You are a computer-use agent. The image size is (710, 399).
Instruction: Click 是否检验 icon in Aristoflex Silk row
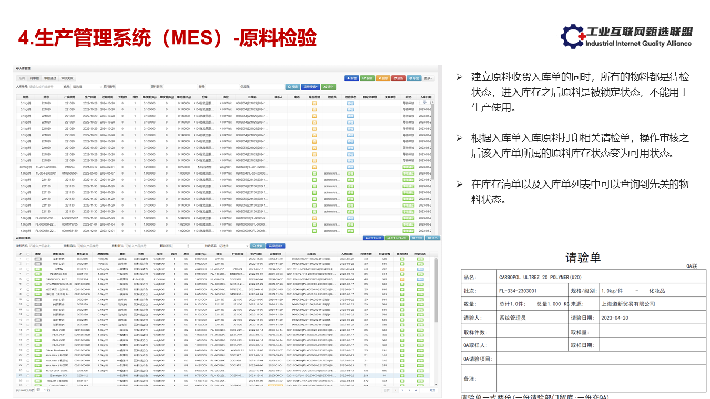401,274
